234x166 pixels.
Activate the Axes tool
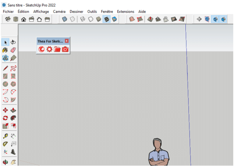5,152
